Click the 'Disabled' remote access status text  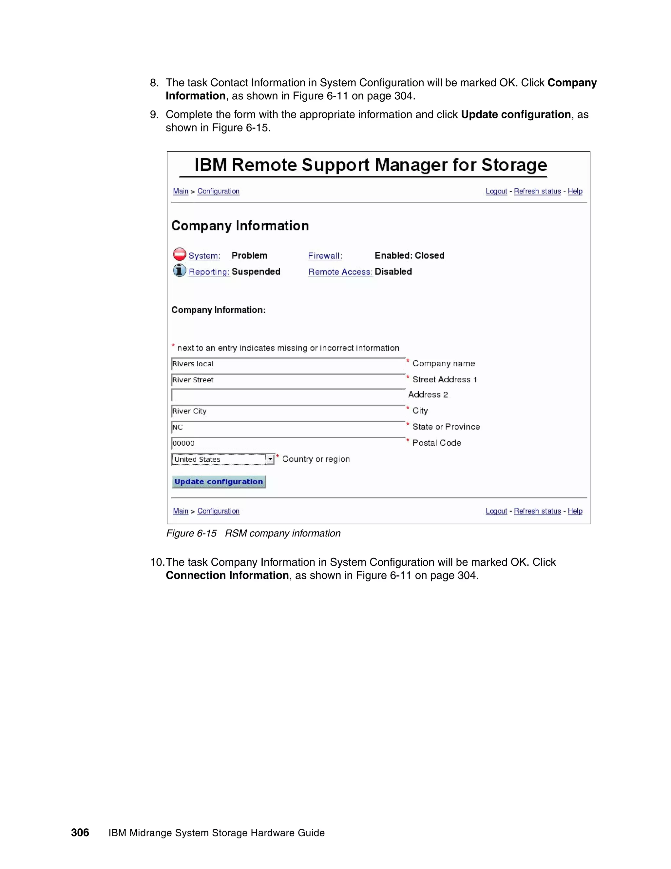[x=393, y=272]
